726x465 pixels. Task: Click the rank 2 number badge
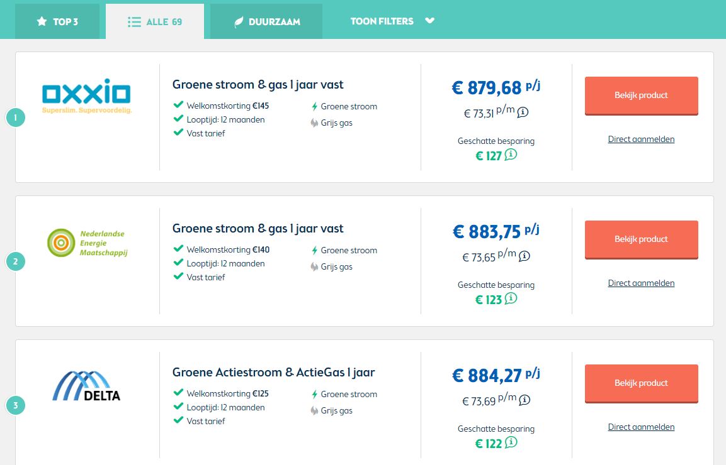[16, 261]
